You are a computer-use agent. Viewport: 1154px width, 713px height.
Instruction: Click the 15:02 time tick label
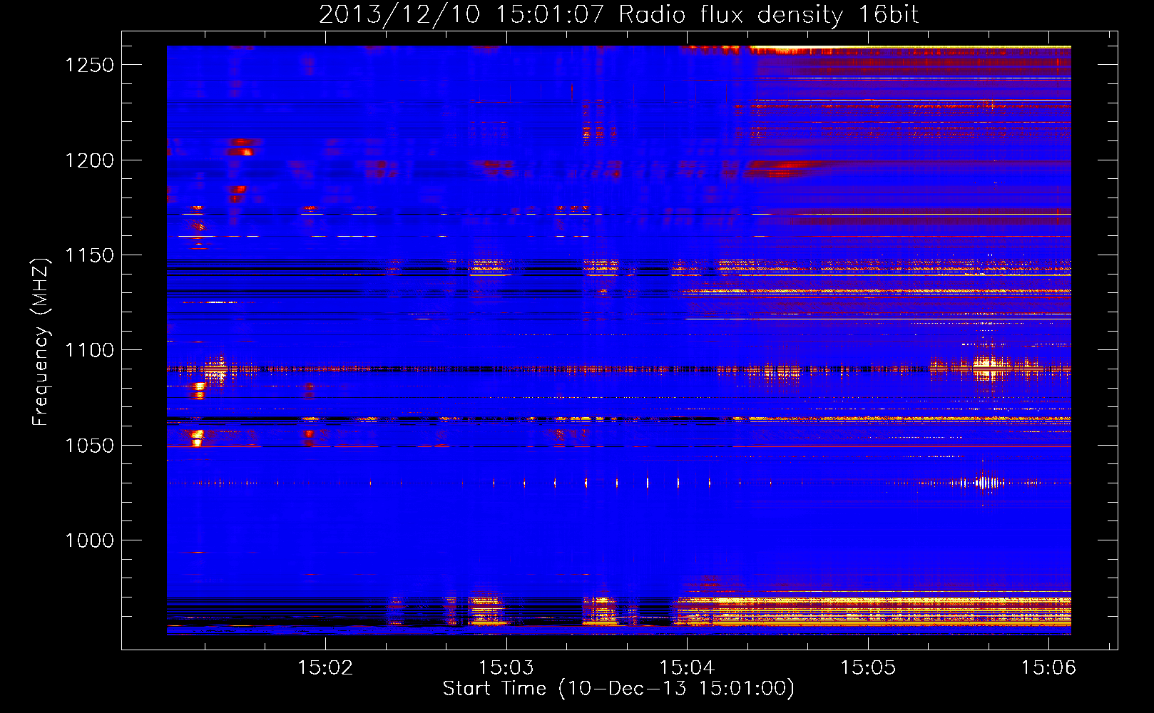325,667
